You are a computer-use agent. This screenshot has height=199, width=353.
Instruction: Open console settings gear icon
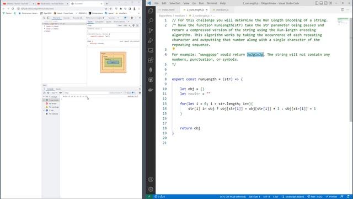click(x=140, y=93)
